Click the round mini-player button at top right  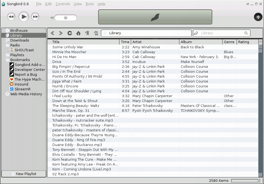(x=258, y=17)
